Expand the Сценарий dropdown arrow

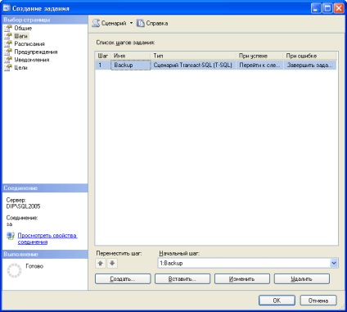coord(131,23)
